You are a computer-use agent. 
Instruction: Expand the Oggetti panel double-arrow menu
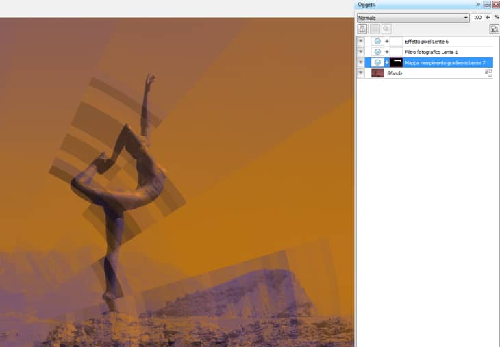click(x=478, y=5)
